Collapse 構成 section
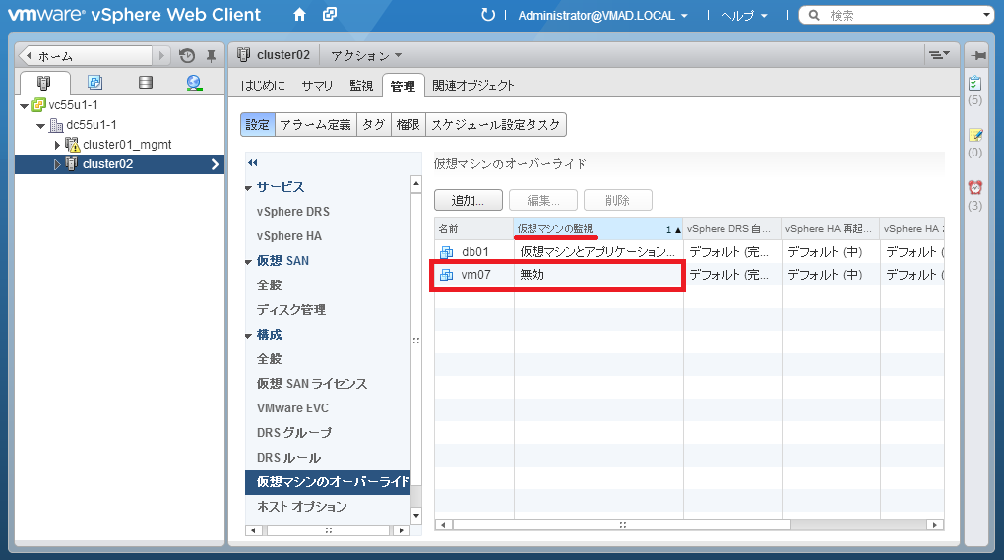The height and width of the screenshot is (560, 1004). (x=248, y=336)
